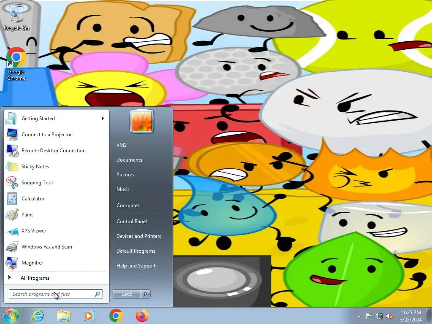Click the Getting Started icon
The height and width of the screenshot is (324, 432).
click(11, 119)
